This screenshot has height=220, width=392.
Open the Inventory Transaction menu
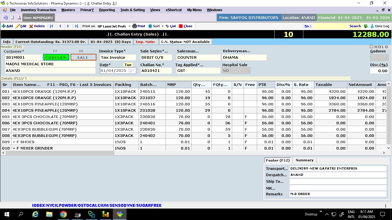(38, 10)
